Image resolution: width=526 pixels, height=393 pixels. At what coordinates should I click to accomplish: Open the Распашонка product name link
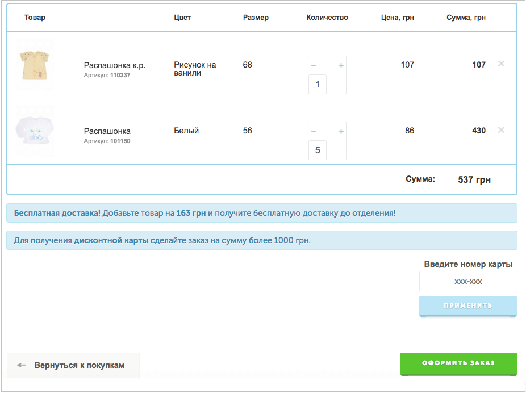(107, 131)
